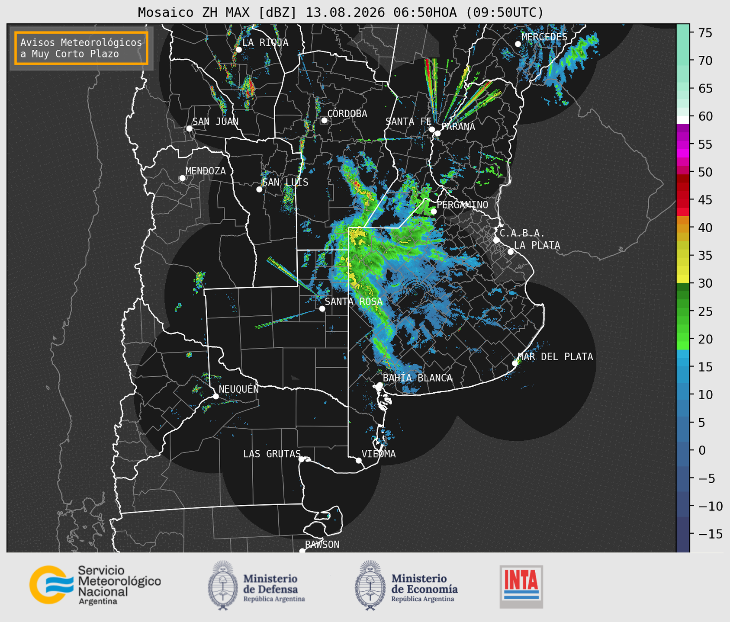
Task: Click the 45 dBZ red color band
Action: (683, 203)
